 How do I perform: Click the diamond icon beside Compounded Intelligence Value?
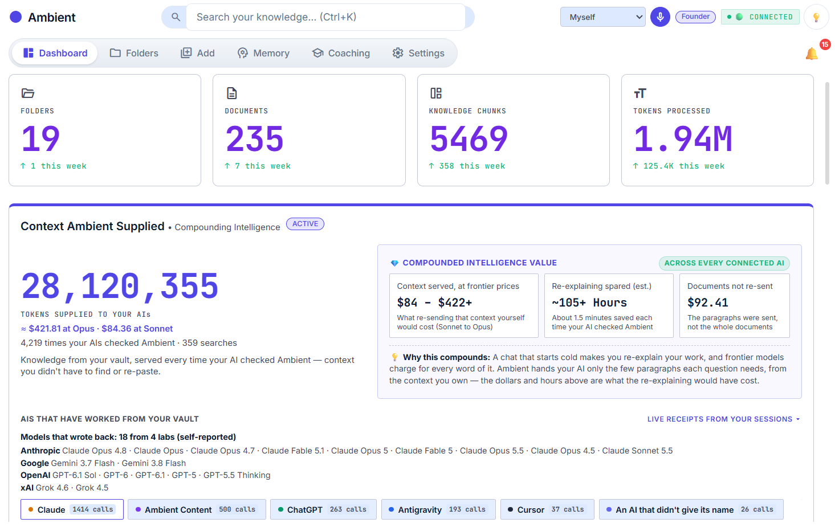394,263
